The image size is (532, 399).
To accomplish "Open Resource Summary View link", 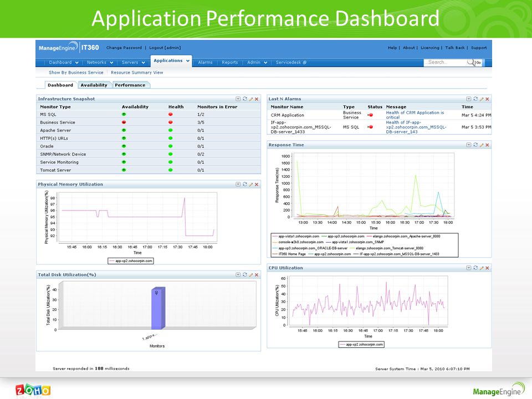I will [137, 72].
